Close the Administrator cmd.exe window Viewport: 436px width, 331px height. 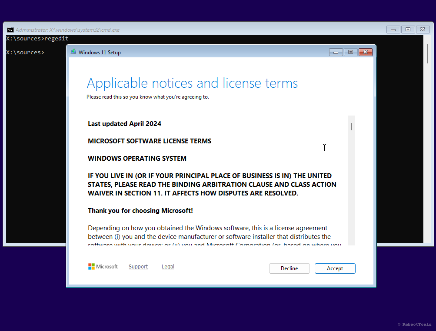point(423,29)
